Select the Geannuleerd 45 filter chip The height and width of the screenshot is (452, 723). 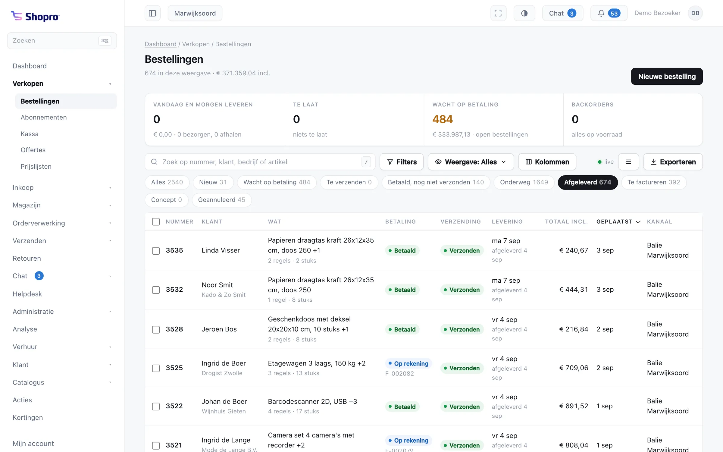pyautogui.click(x=222, y=200)
